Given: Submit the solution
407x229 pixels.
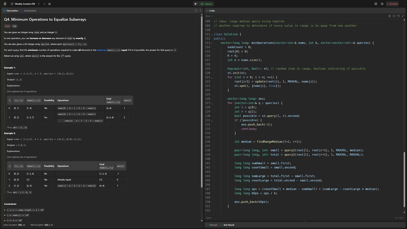Looking at the screenshot, I should [206, 4].
